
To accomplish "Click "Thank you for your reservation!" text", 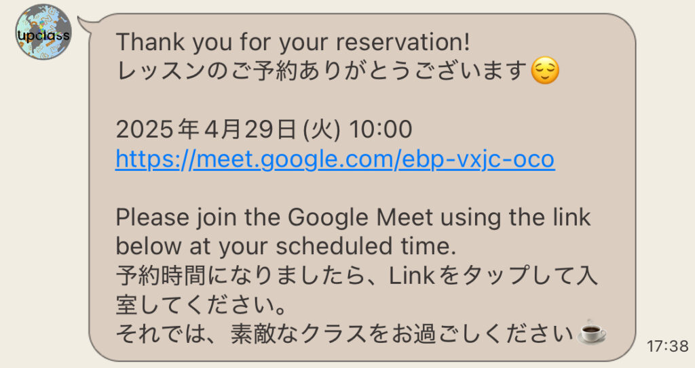I will [293, 42].
